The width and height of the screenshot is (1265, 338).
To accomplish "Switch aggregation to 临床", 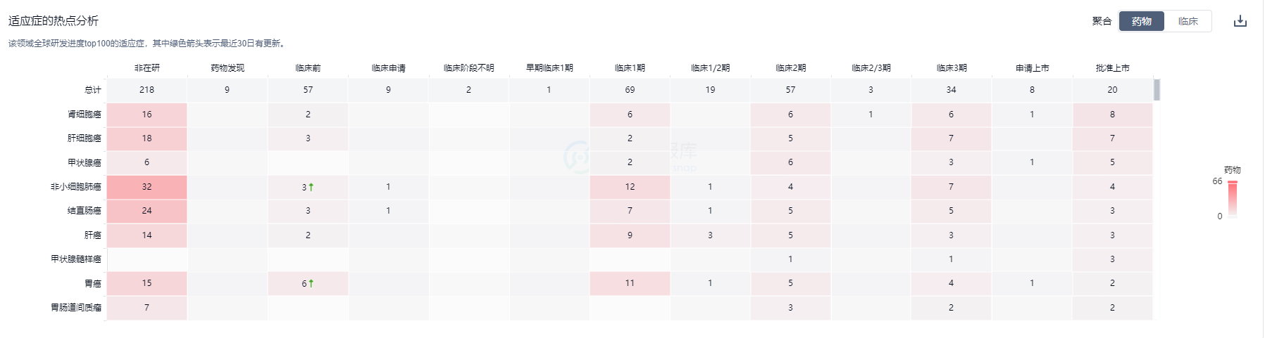I will coord(1188,21).
